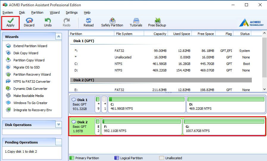Image resolution: width=267 pixels, height=161 pixels.
Task: Select C: 461.98GB partition block
Action: 147,104
